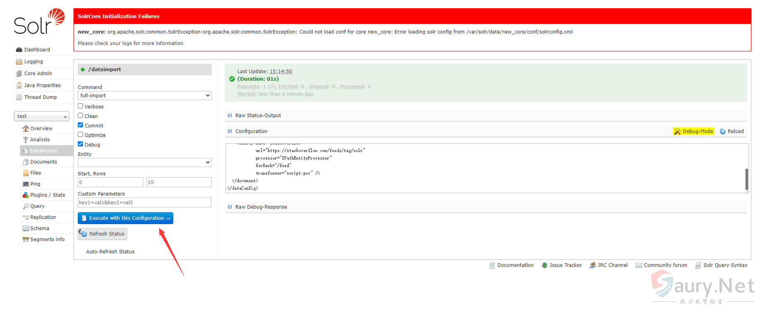Click the Issue Tracker bug icon
Image resolution: width=767 pixels, height=317 pixels.
pyautogui.click(x=545, y=265)
